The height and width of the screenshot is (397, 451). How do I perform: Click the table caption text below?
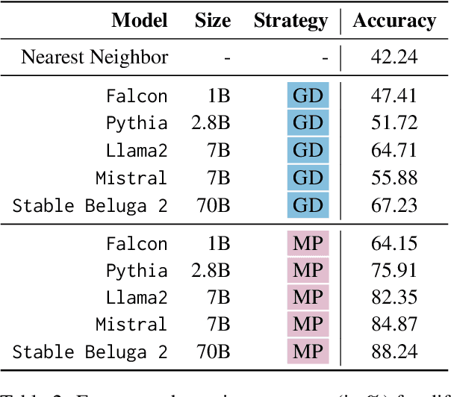click(225, 390)
